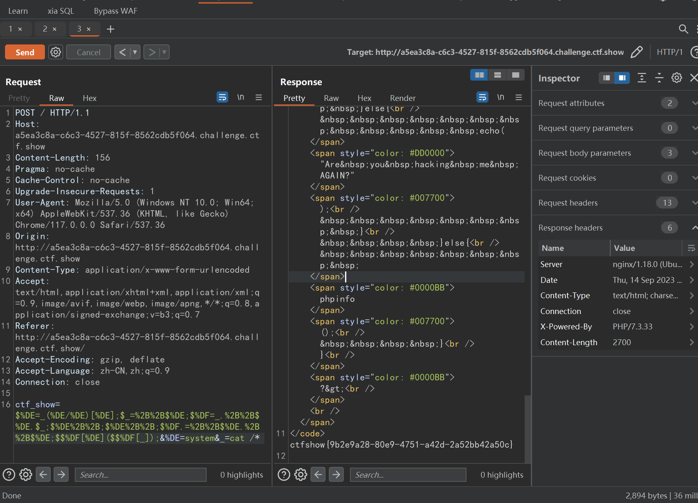Select the Request Pretty view tab

pos(19,98)
